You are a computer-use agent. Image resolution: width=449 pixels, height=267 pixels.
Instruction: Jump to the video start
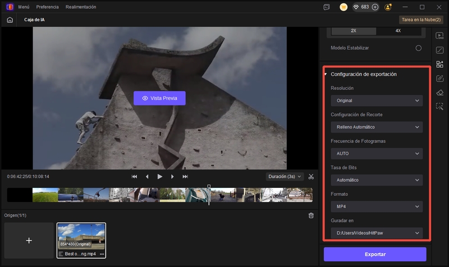point(134,177)
